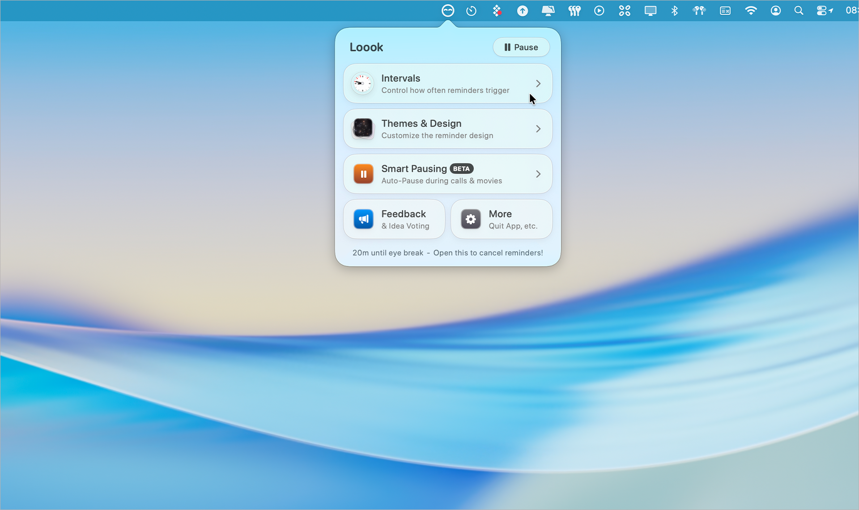Open the Themes & Design chevron
Image resolution: width=859 pixels, height=510 pixels.
click(538, 128)
